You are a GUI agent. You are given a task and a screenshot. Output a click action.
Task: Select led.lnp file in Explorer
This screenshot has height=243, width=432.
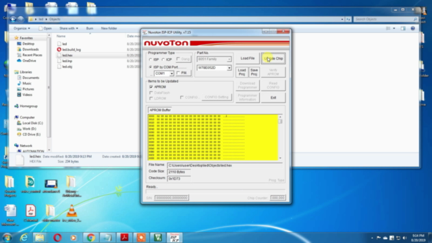coord(67,61)
